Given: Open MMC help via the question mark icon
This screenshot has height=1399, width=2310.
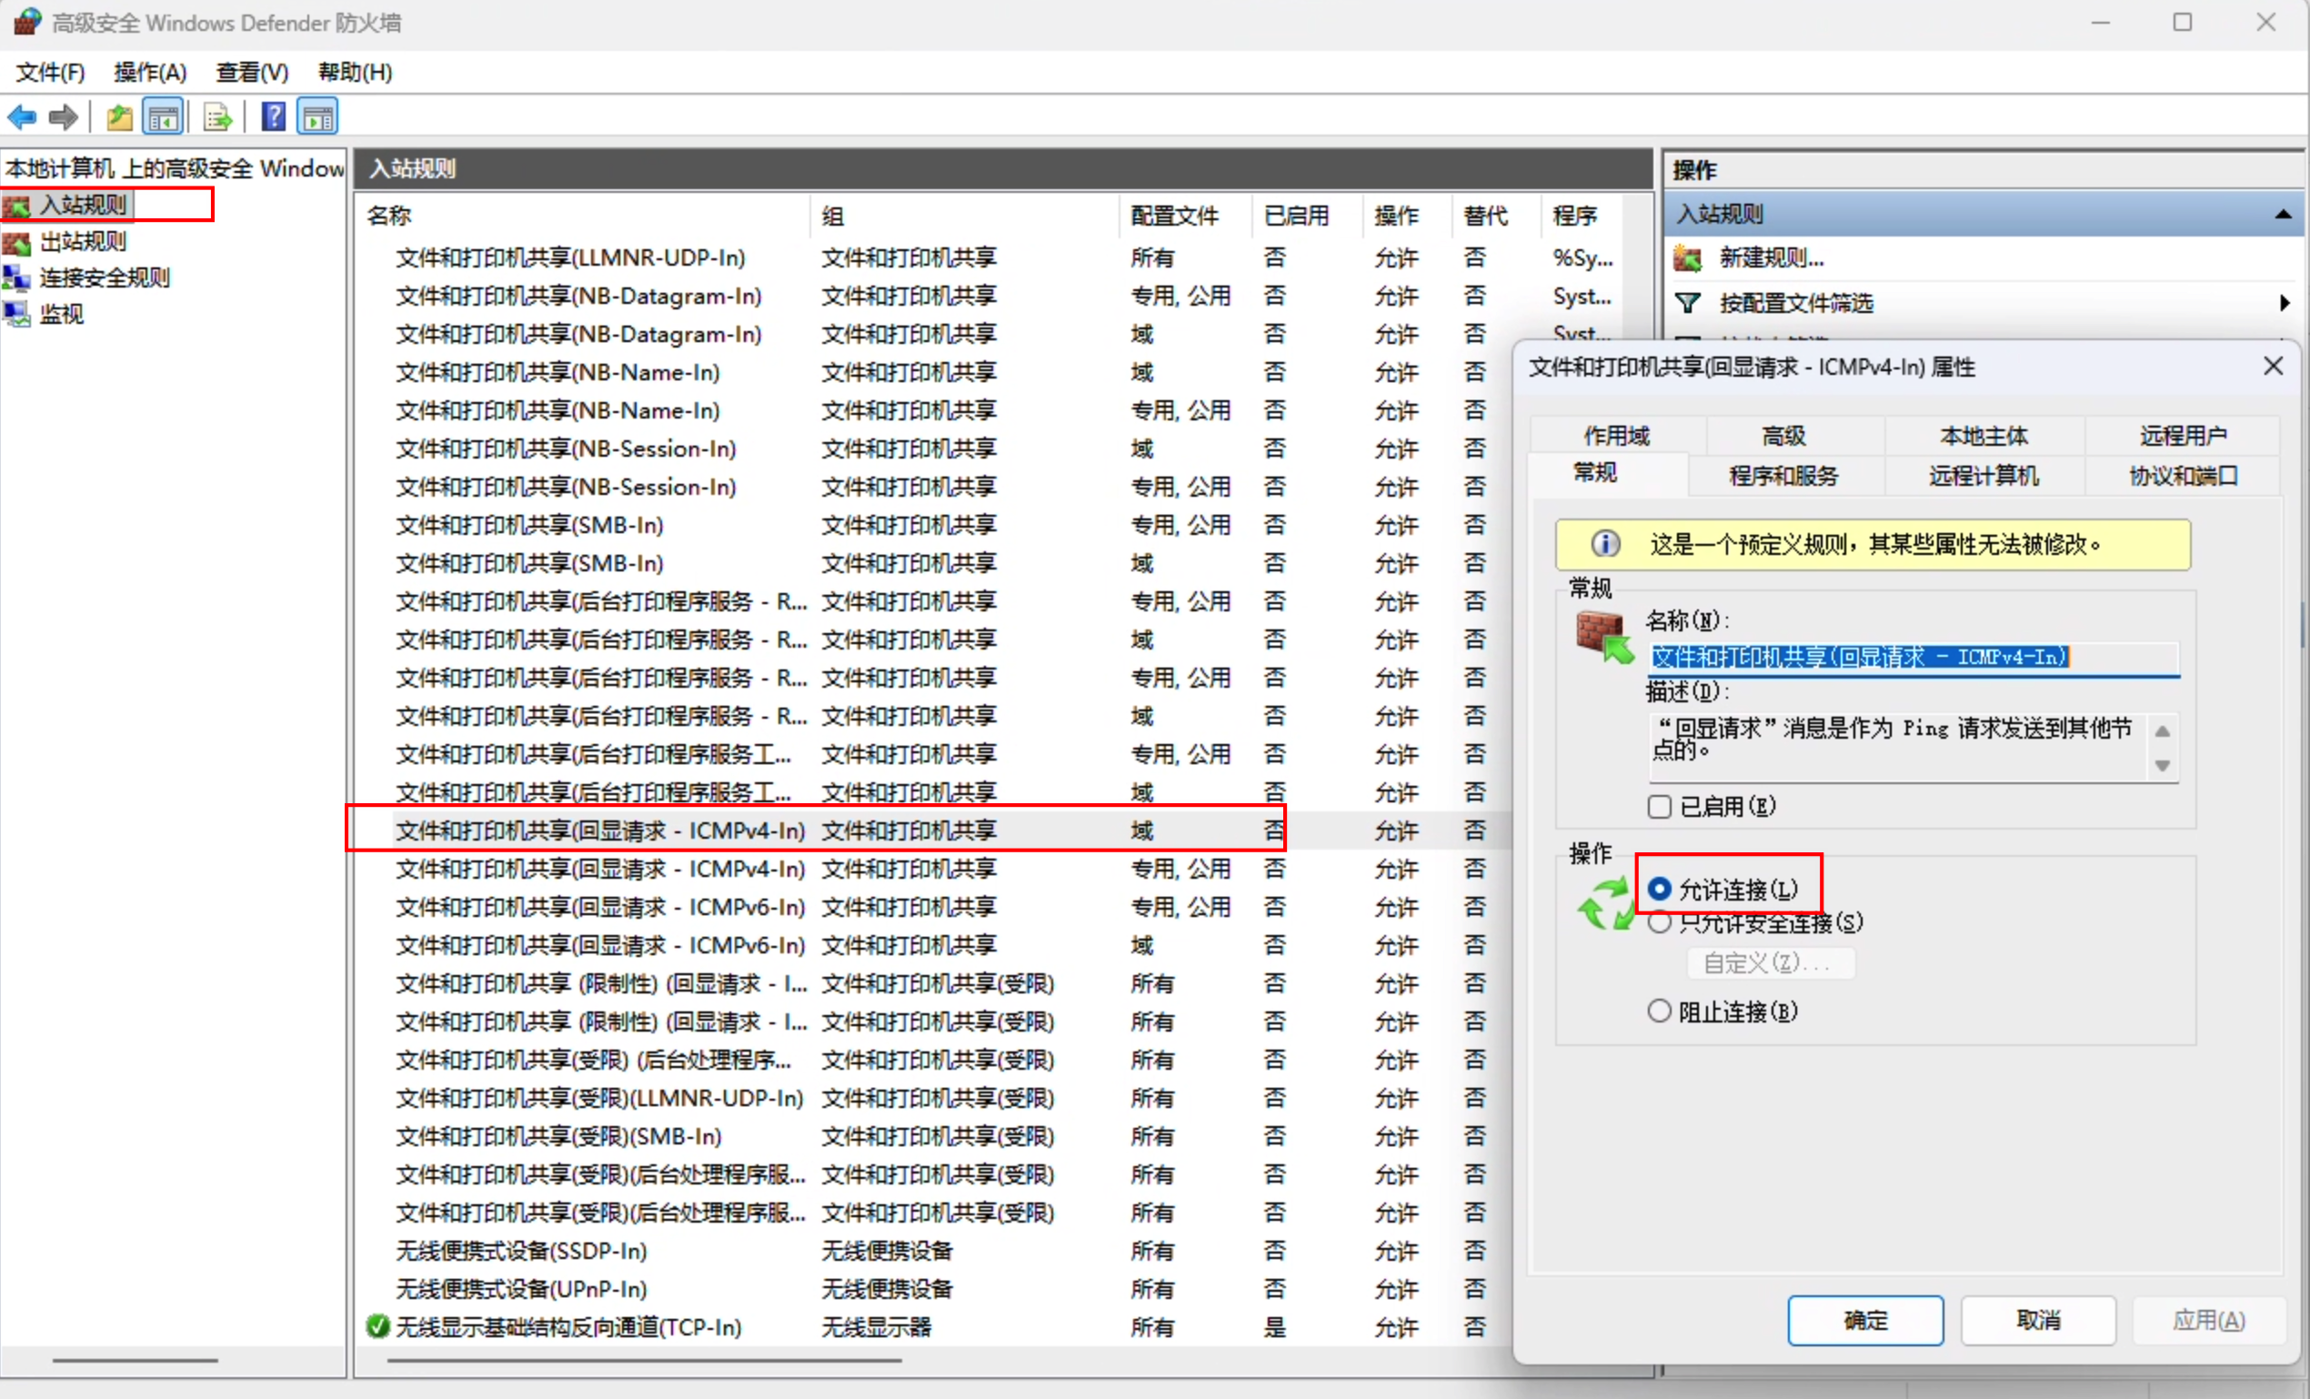Looking at the screenshot, I should tap(272, 116).
